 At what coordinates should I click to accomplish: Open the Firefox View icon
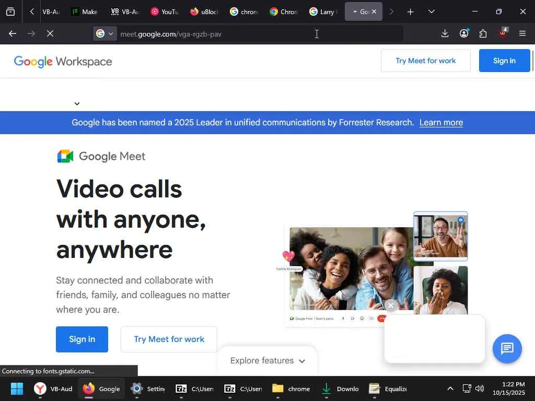click(10, 11)
